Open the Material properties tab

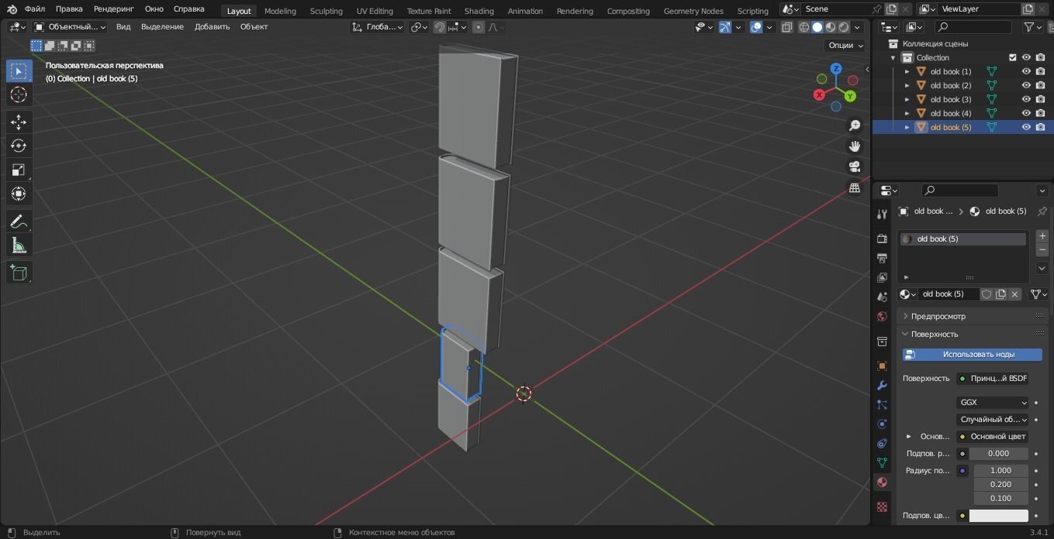882,482
